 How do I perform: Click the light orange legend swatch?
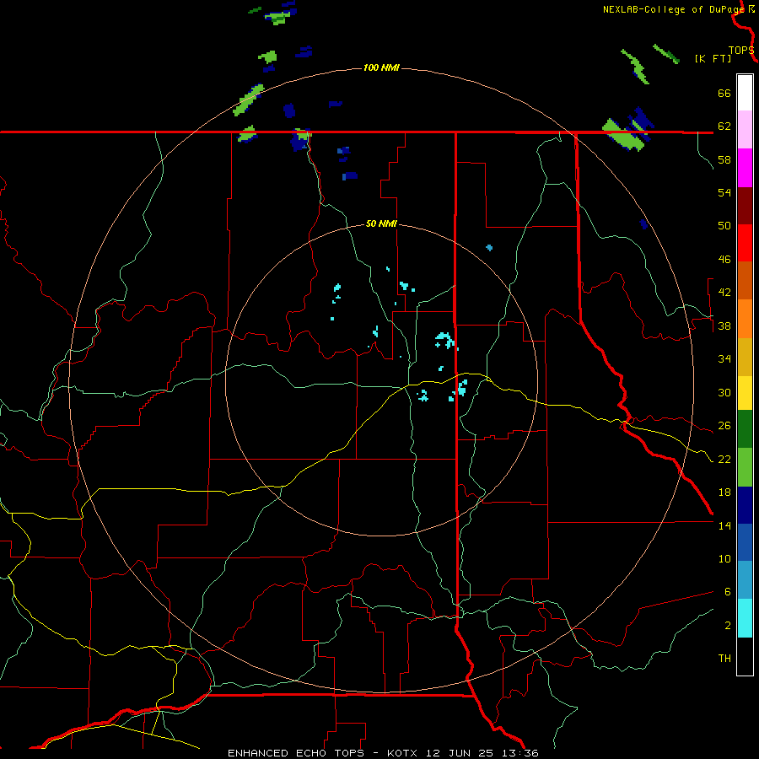pos(745,319)
